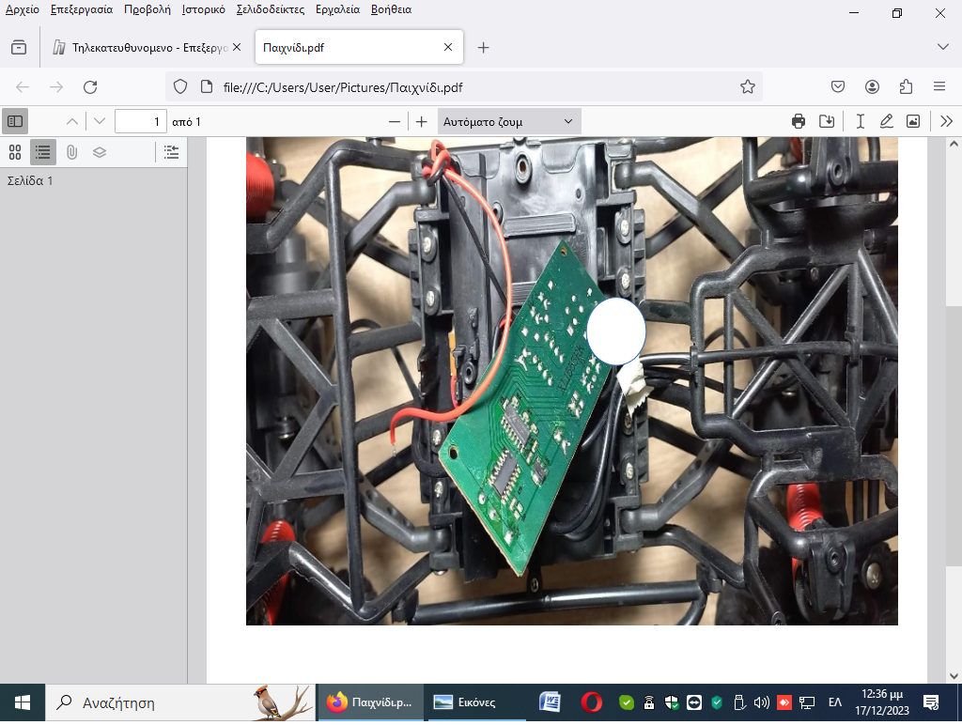The width and height of the screenshot is (962, 725).
Task: Open Firefox Παιχνίδι.p... taskbar button
Action: pyautogui.click(x=370, y=702)
